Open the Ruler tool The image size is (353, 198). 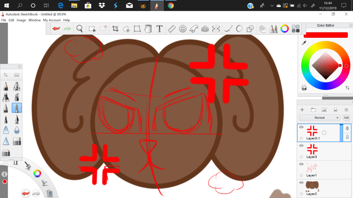(x=172, y=29)
